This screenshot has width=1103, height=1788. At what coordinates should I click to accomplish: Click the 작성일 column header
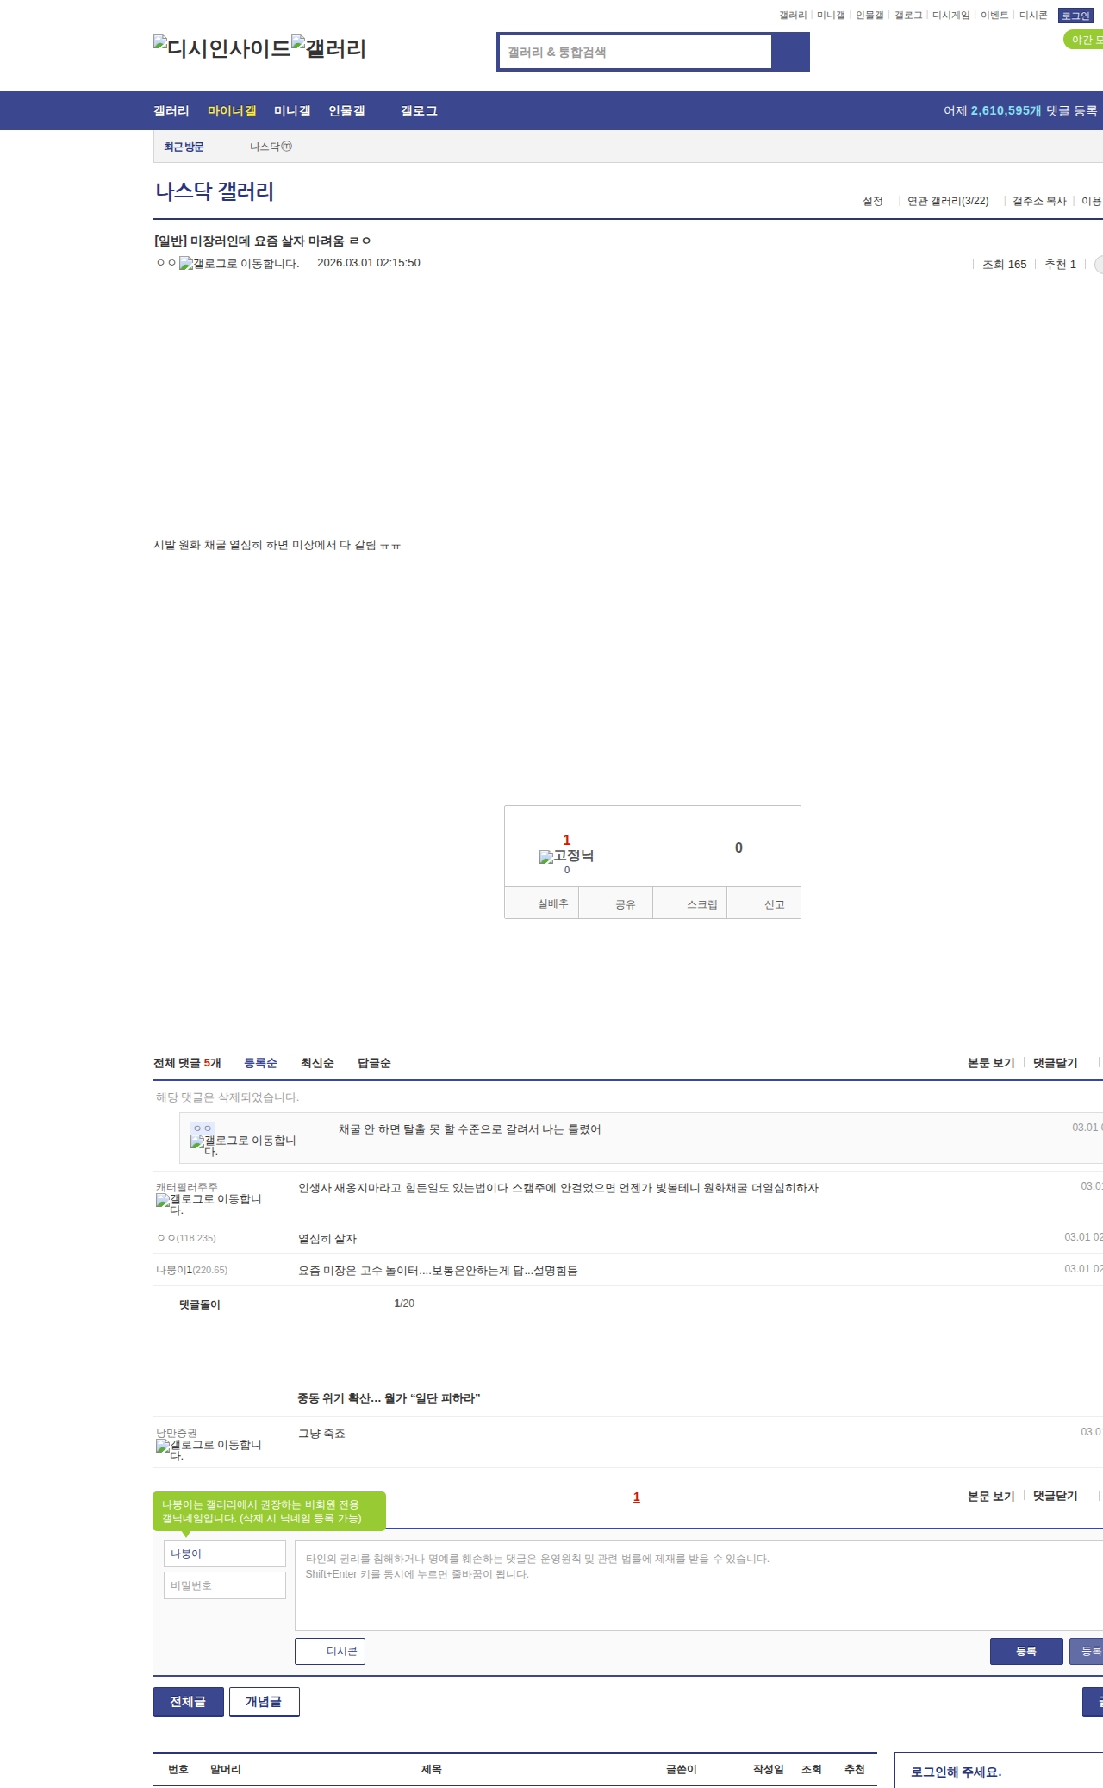tap(769, 1769)
